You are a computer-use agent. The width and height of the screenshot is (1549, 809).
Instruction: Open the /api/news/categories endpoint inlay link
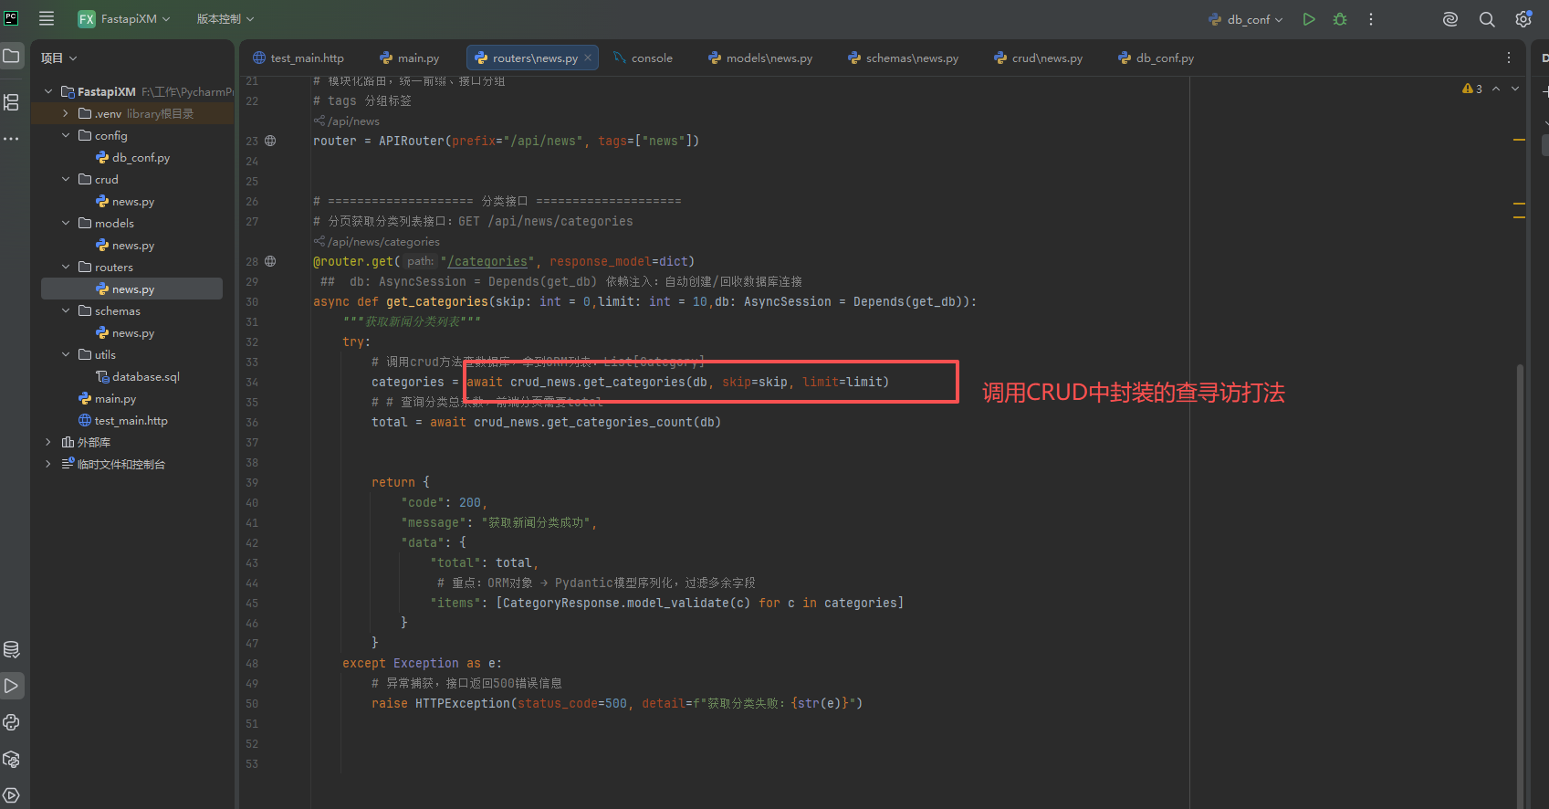(x=377, y=241)
